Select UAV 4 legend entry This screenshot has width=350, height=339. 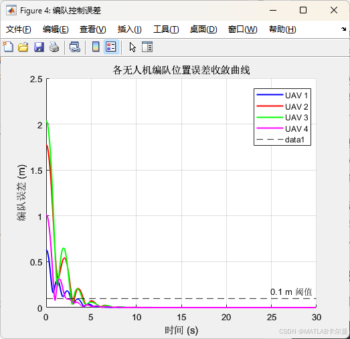(282, 128)
